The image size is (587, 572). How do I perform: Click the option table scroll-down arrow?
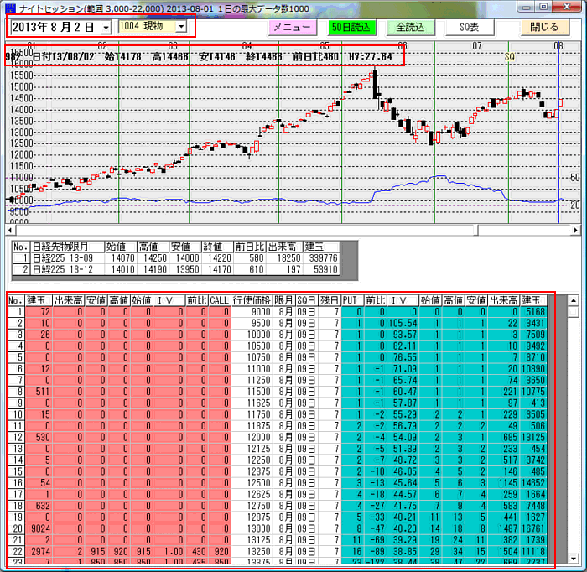tap(574, 559)
